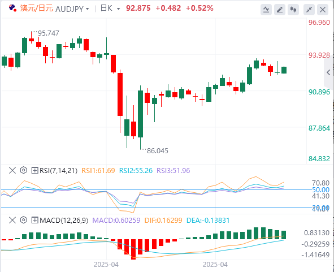
Task: Expand the RSI panel plus icon
Action: point(34,171)
